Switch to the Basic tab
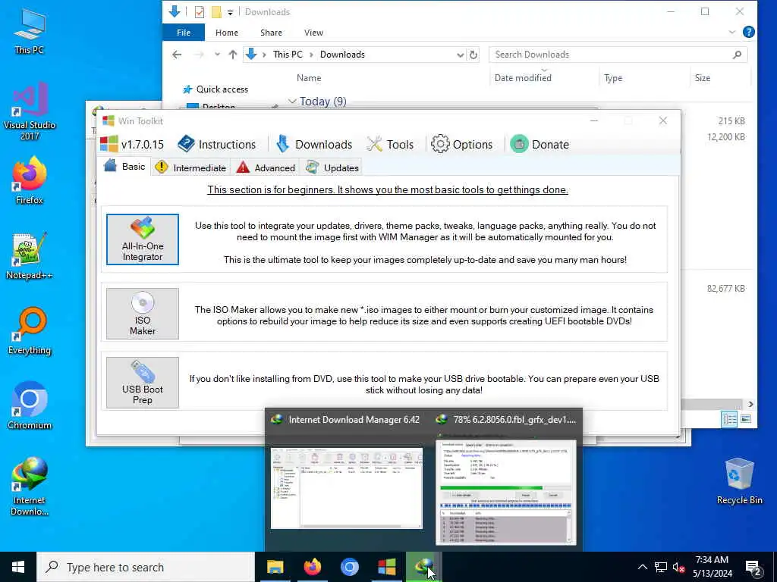 (125, 167)
